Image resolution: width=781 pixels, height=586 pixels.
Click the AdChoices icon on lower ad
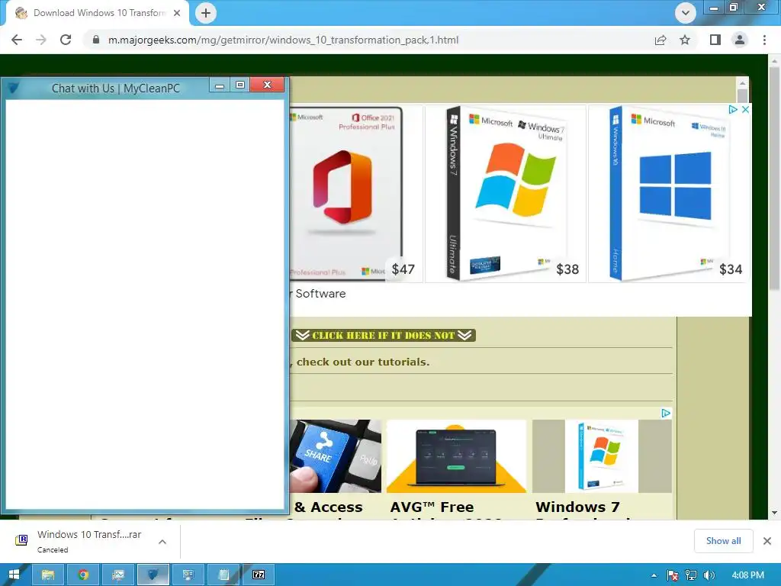tap(666, 413)
